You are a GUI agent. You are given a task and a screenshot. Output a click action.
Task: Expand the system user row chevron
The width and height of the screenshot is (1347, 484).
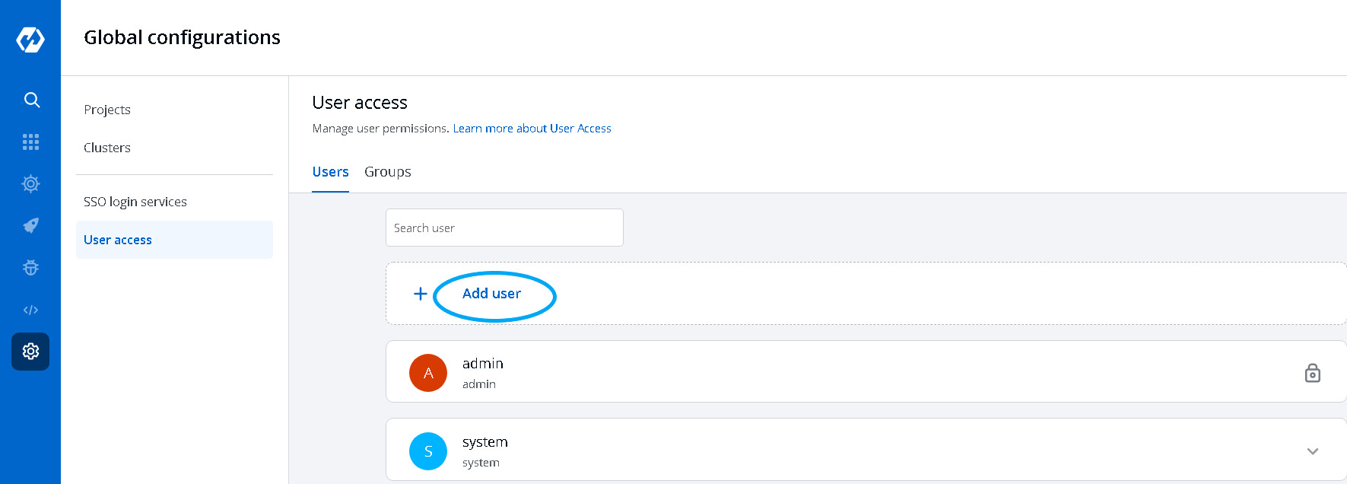(1312, 451)
